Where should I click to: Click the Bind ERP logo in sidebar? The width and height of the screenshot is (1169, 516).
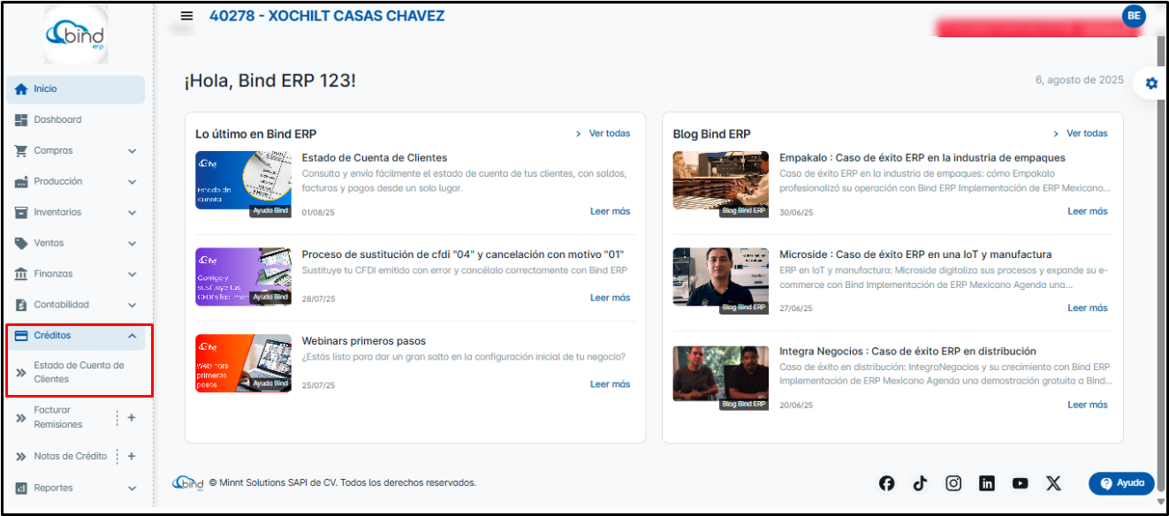coord(75,34)
